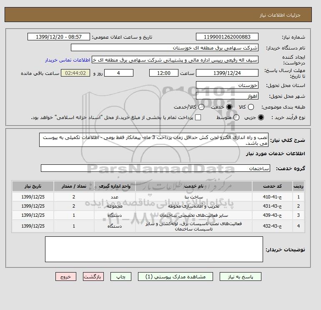Click the delivery city field اهواز
Image resolution: width=321 pixels, height=310 pixels.
pyautogui.click(x=227, y=96)
